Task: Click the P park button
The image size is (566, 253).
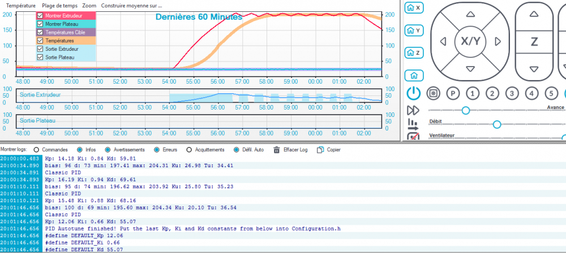Action: (x=453, y=94)
